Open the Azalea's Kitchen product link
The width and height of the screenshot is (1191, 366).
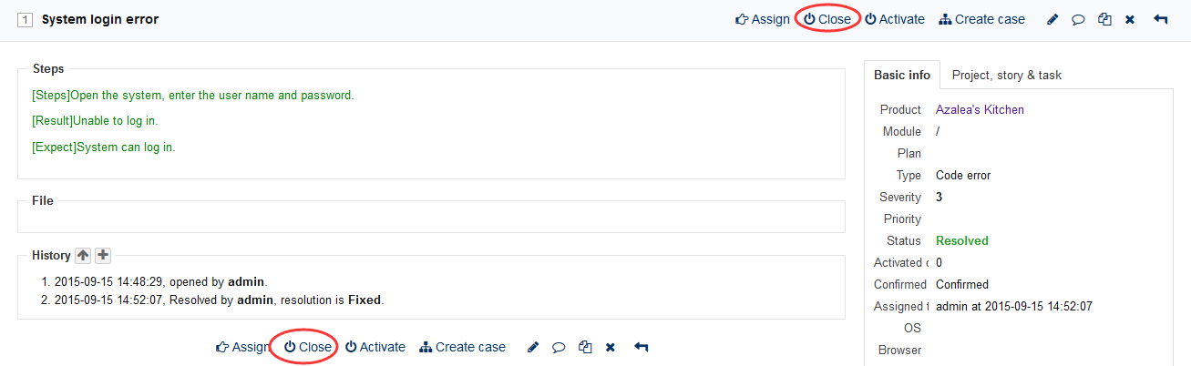pyautogui.click(x=980, y=109)
